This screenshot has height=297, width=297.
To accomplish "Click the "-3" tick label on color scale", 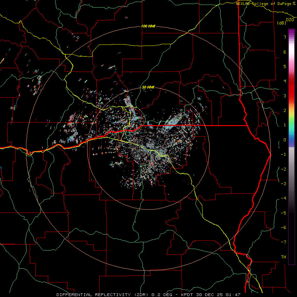I will point(283,184).
